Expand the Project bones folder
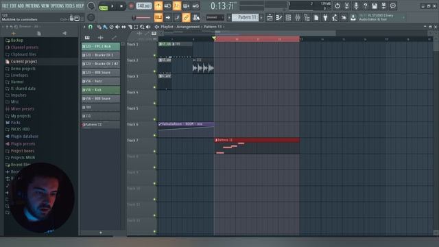Image resolution: width=439 pixels, height=247 pixels. [x=23, y=151]
